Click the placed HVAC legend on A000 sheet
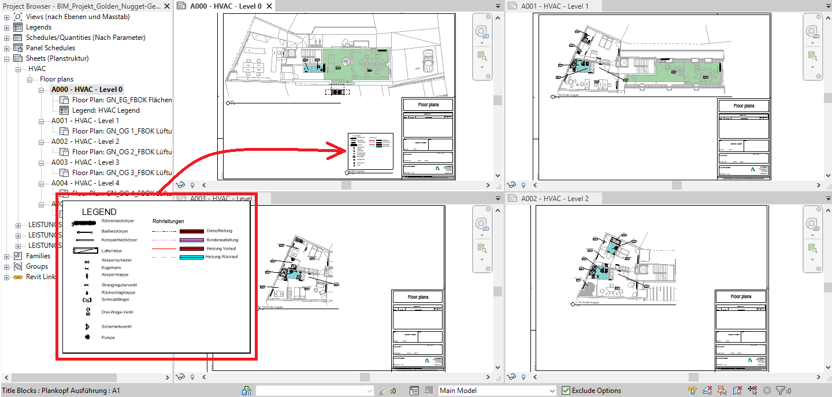Viewport: 832px width, 397px height. tap(370, 151)
